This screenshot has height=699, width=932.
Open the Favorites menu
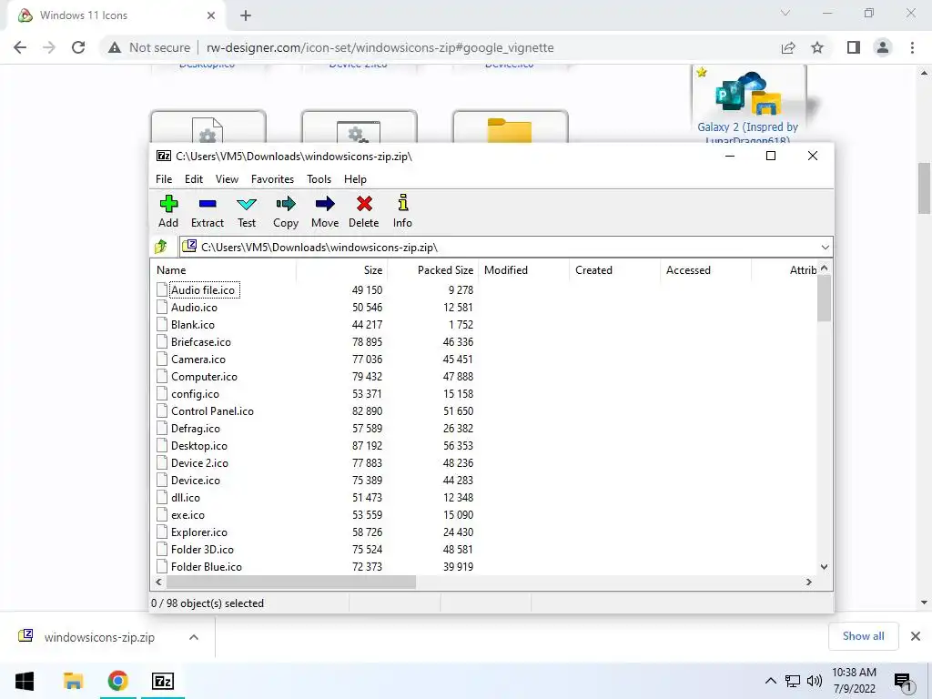[272, 179]
